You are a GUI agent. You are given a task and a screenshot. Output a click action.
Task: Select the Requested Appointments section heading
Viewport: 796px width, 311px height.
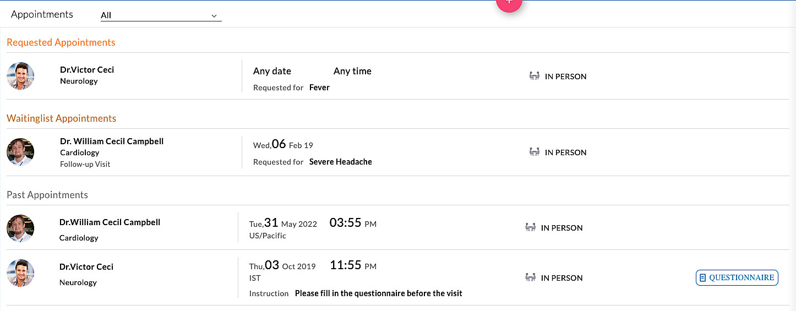point(61,42)
